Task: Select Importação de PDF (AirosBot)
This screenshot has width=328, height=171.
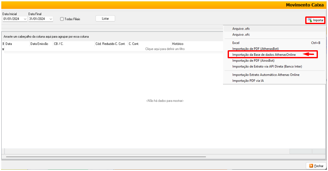Action: pyautogui.click(x=253, y=60)
